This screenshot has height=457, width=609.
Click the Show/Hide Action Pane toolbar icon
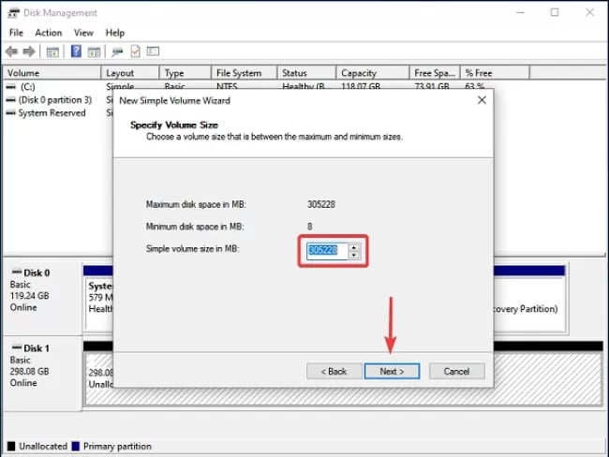click(x=94, y=52)
